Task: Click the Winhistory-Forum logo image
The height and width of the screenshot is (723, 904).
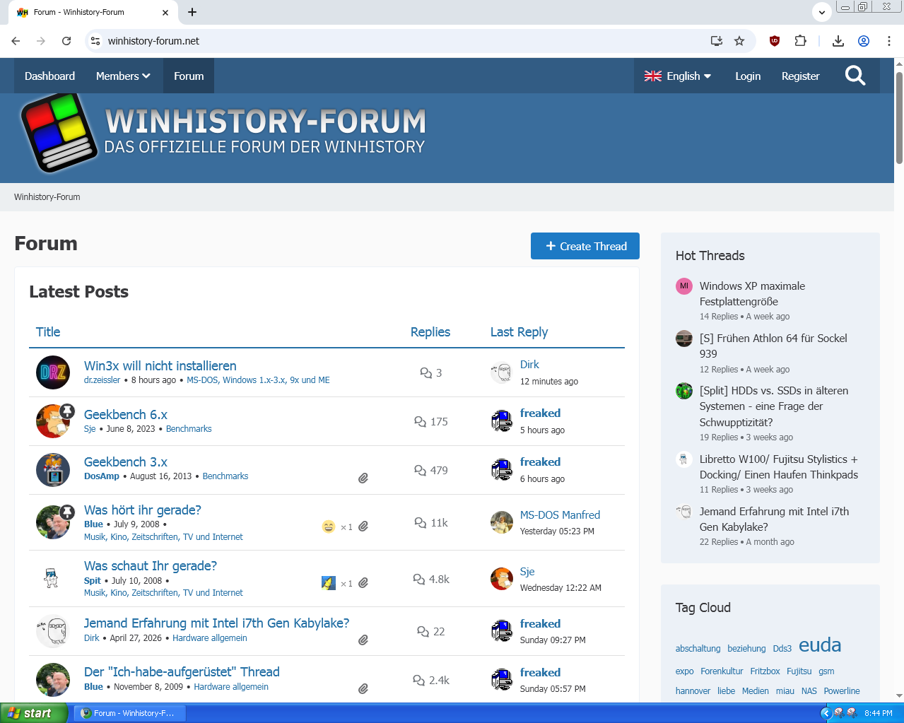Action: point(223,132)
